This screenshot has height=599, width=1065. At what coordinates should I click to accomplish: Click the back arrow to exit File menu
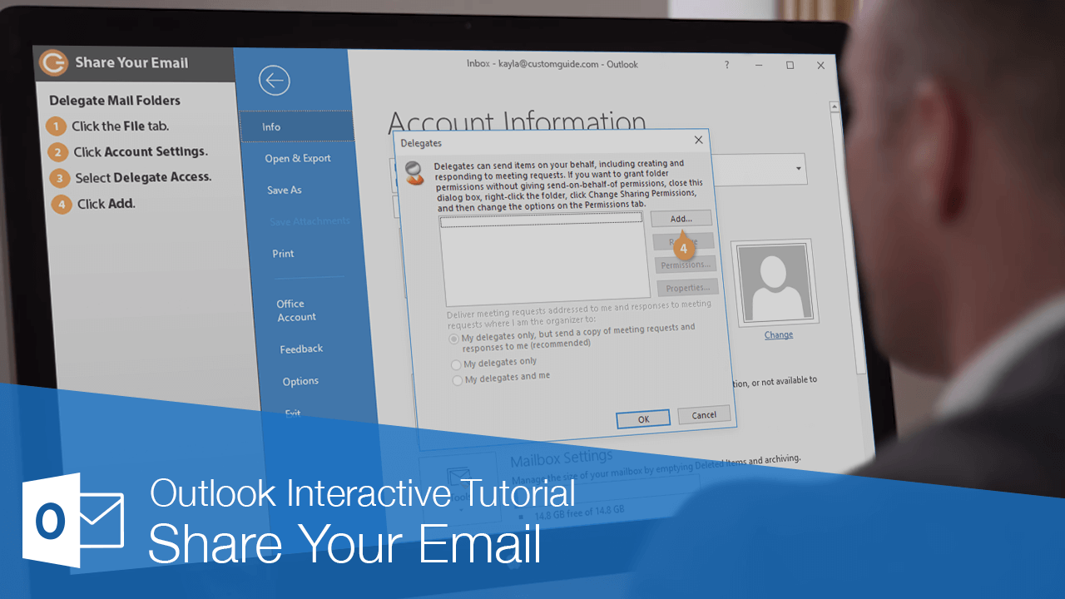tap(275, 80)
